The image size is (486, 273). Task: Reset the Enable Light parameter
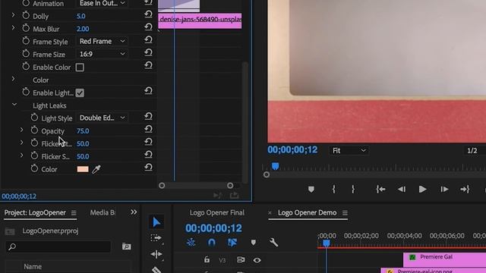148,91
